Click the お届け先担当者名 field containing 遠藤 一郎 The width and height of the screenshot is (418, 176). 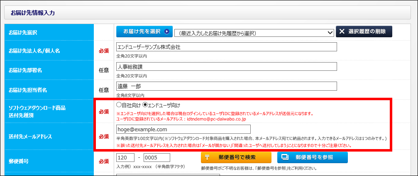click(226, 87)
